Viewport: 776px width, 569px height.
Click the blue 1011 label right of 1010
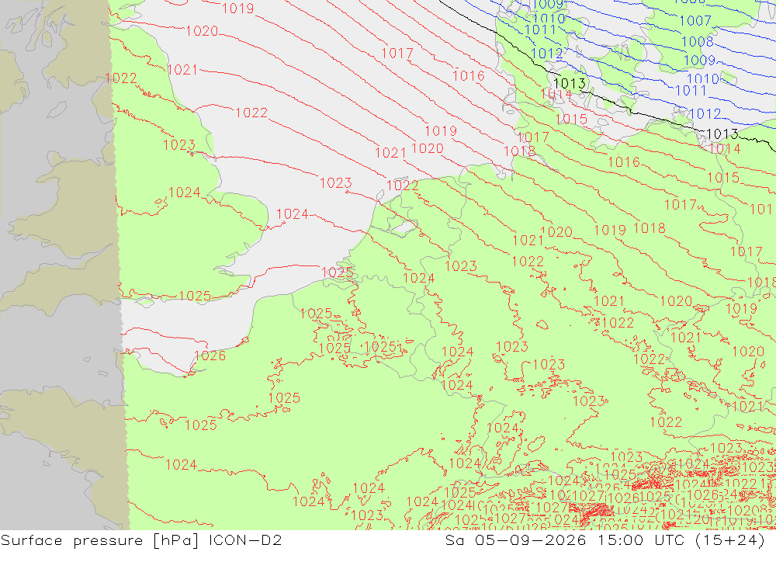pos(691,91)
